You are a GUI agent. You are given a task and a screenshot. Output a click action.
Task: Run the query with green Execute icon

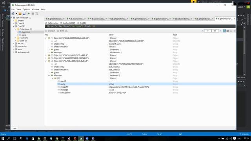point(29,14)
